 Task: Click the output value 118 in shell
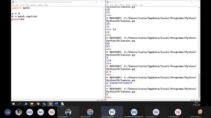click(x=109, y=60)
